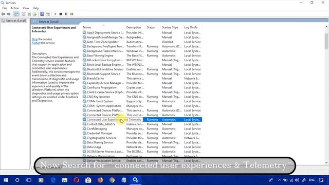
Task: Select the COM+ Event System service
Action: [x=142, y=101]
